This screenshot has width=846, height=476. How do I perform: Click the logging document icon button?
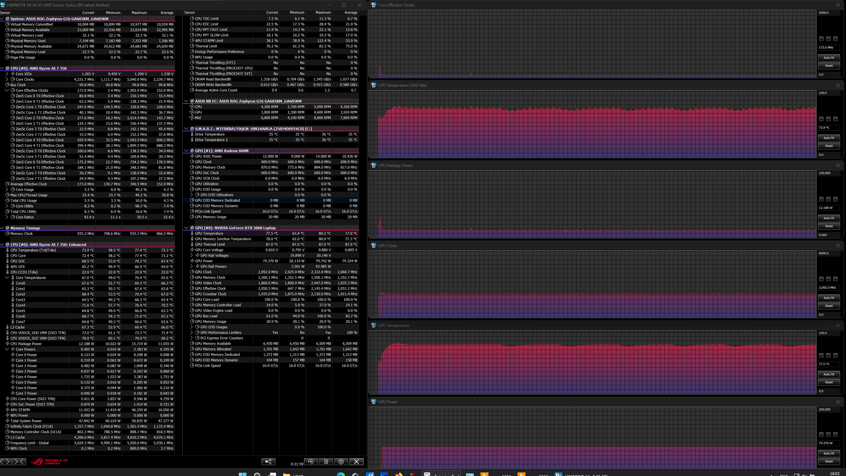[x=326, y=462]
